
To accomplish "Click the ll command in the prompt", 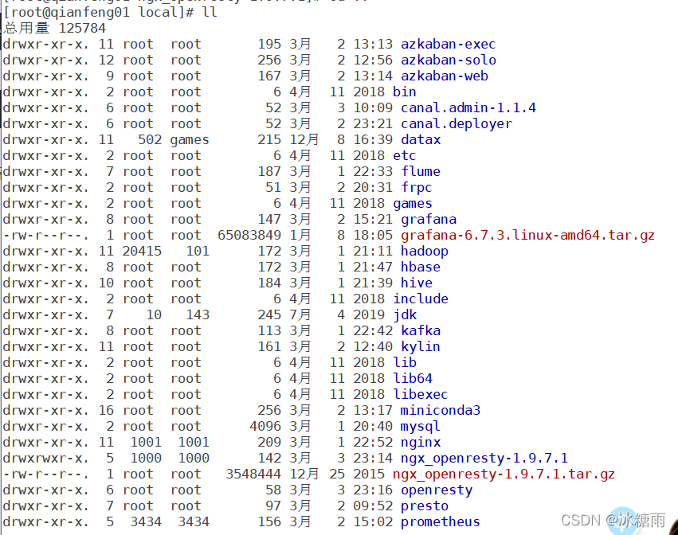I will click(210, 12).
